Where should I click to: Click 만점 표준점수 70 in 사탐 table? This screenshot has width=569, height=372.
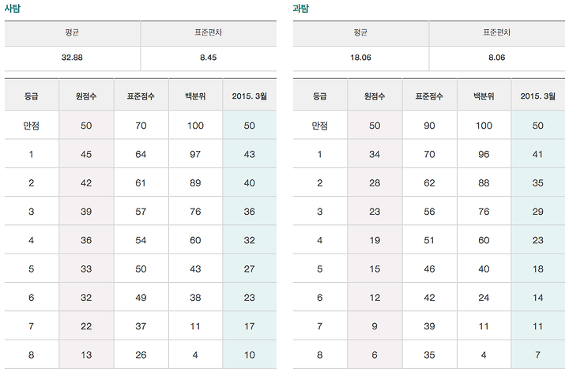pos(141,126)
